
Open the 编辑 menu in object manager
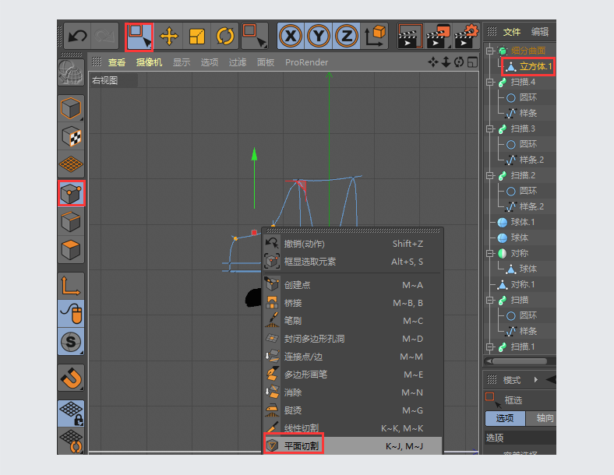click(x=540, y=32)
